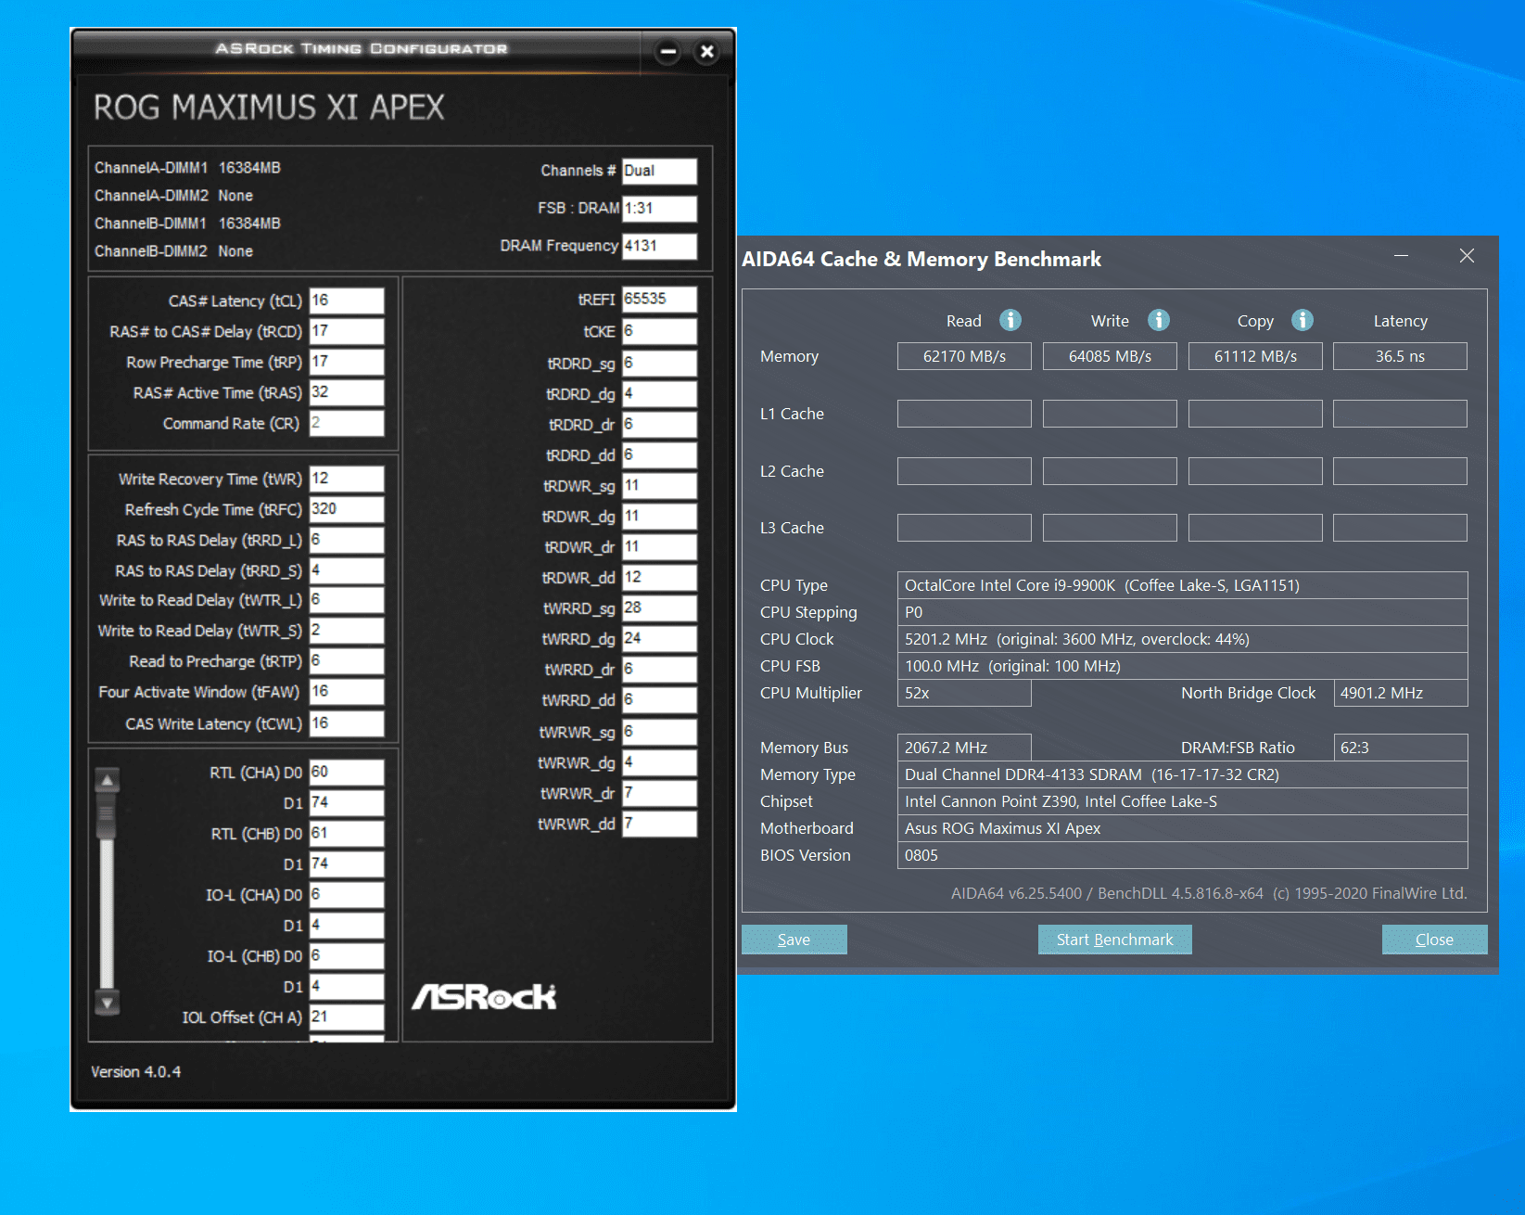
Task: Click the Read info icon in AIDA64
Action: pyautogui.click(x=1010, y=320)
